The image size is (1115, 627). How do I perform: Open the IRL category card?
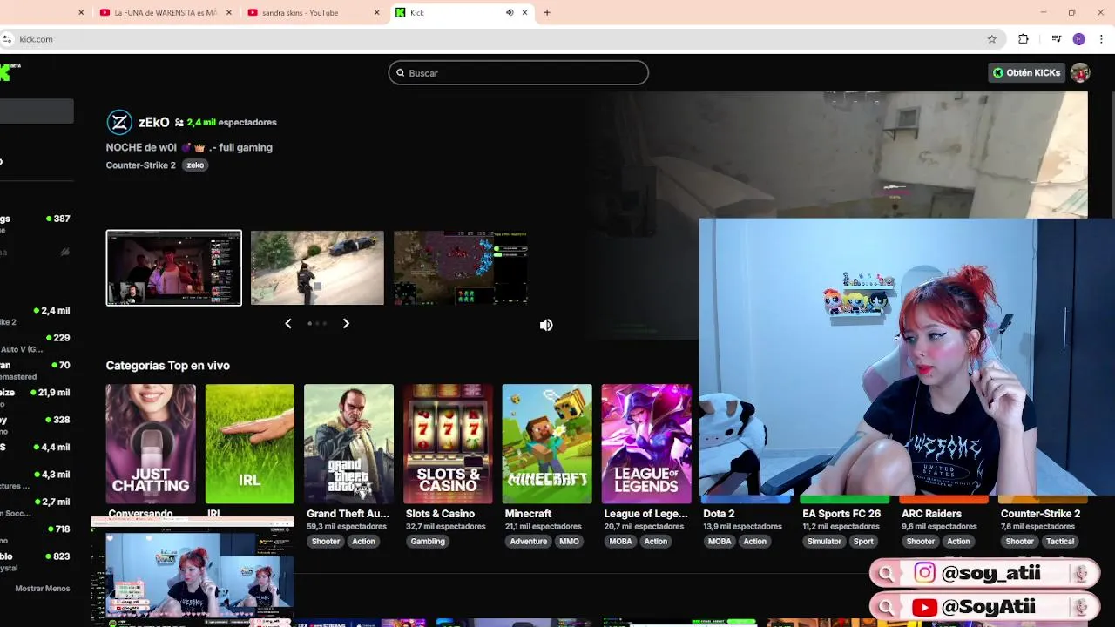(x=250, y=444)
